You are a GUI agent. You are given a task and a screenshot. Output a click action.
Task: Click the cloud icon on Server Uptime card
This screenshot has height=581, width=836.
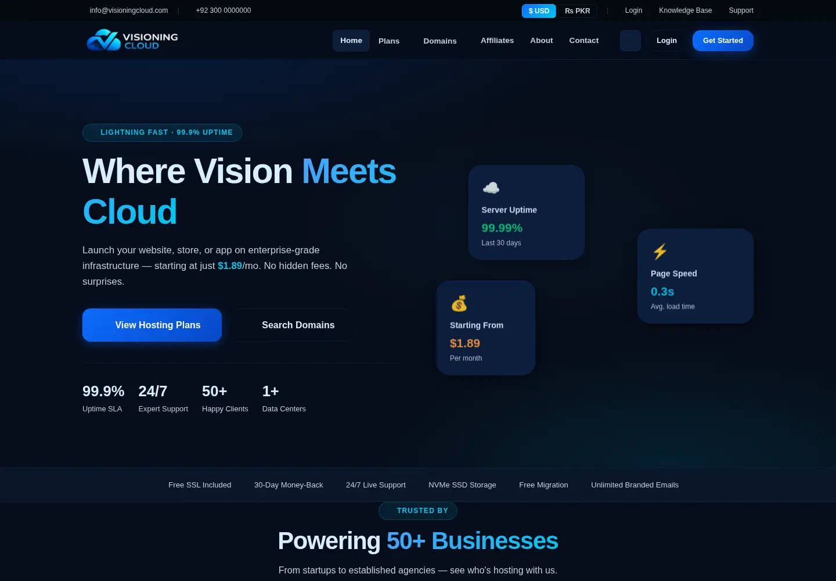(491, 188)
